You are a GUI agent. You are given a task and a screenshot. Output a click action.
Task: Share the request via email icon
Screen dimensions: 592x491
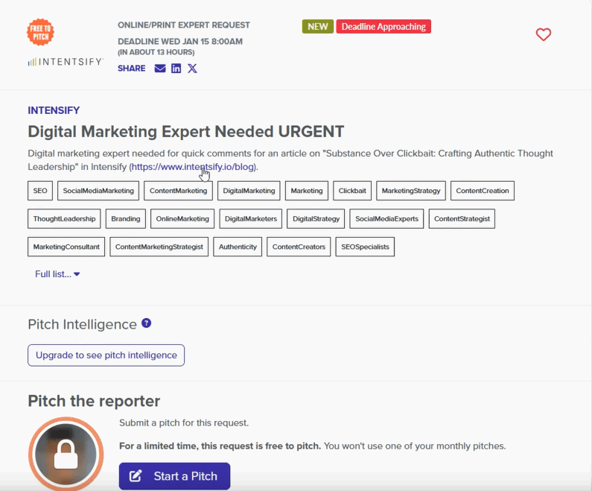pyautogui.click(x=160, y=69)
